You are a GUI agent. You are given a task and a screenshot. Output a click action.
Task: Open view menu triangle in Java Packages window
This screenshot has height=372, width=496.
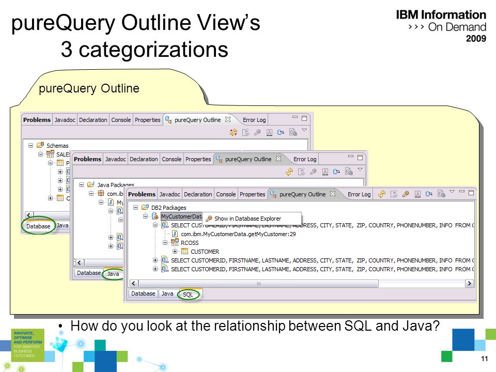coord(360,169)
